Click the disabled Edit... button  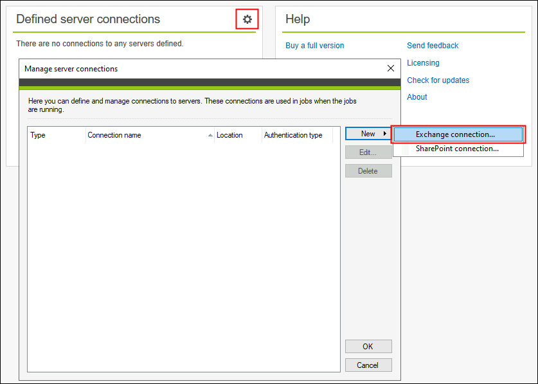click(368, 152)
